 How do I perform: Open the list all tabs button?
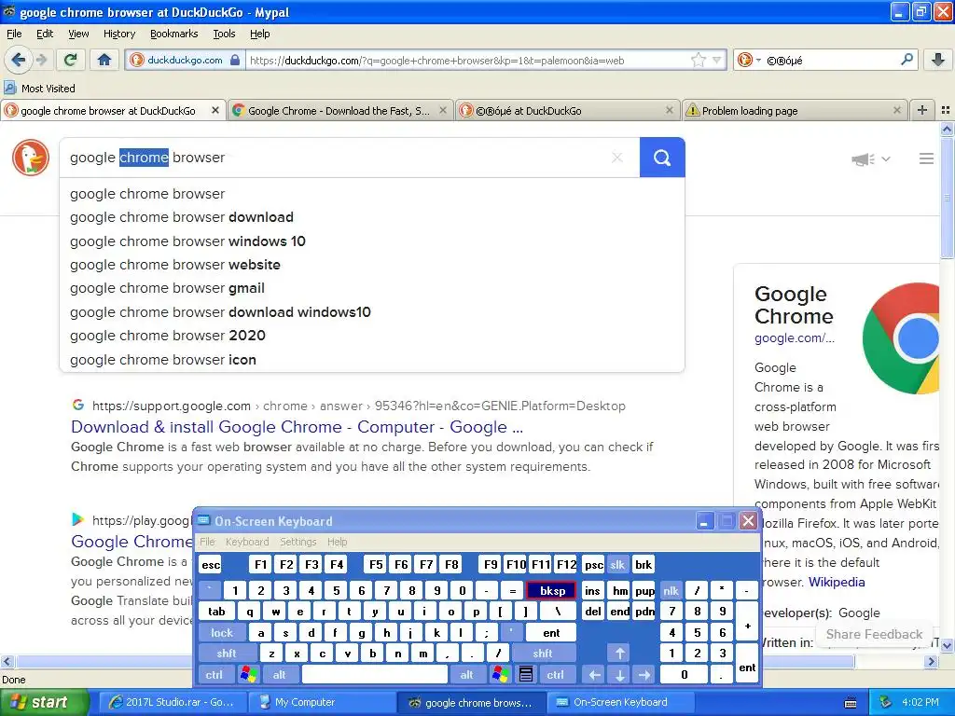(x=946, y=110)
